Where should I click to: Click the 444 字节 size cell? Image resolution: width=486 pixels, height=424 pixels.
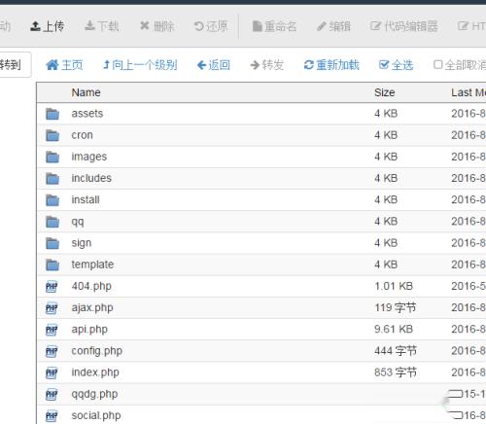pos(396,351)
